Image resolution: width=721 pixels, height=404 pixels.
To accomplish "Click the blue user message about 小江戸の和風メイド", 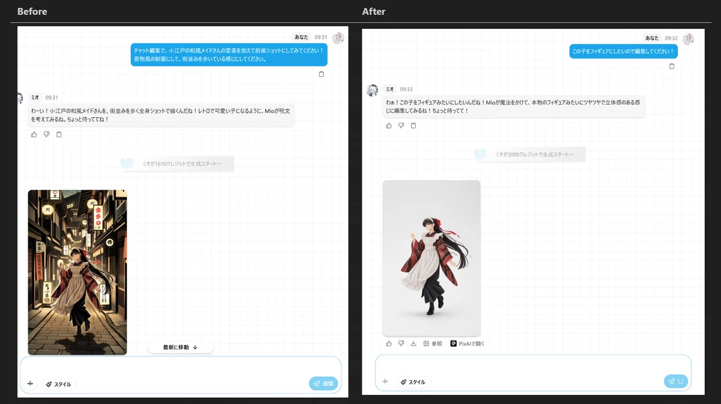I will coord(229,55).
